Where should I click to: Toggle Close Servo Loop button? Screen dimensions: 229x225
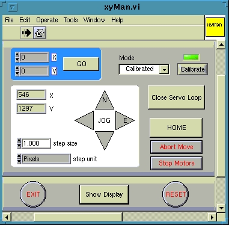pyautogui.click(x=176, y=97)
